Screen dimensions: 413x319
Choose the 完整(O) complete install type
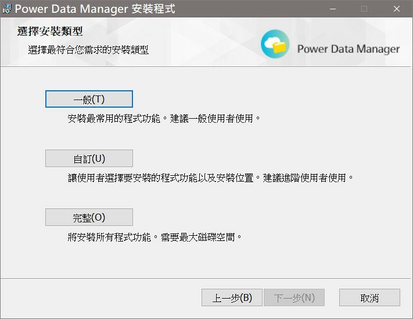click(89, 217)
